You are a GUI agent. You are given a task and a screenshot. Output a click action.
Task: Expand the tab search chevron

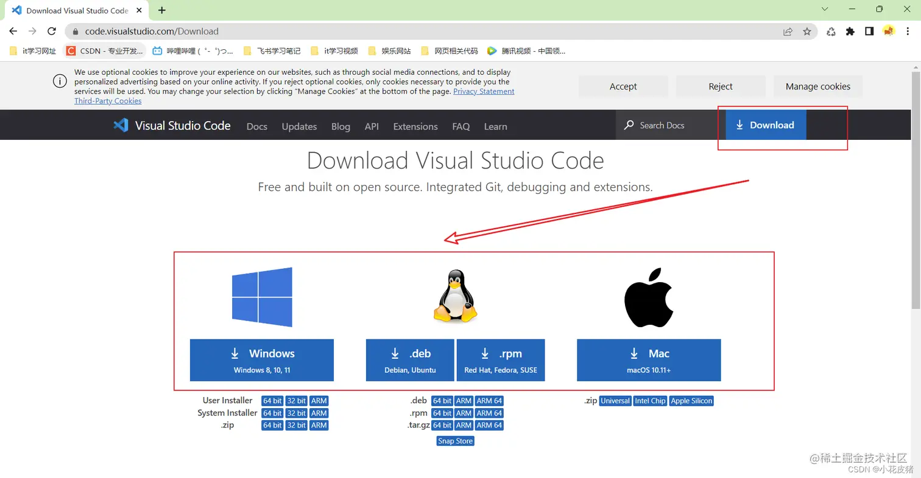(825, 9)
